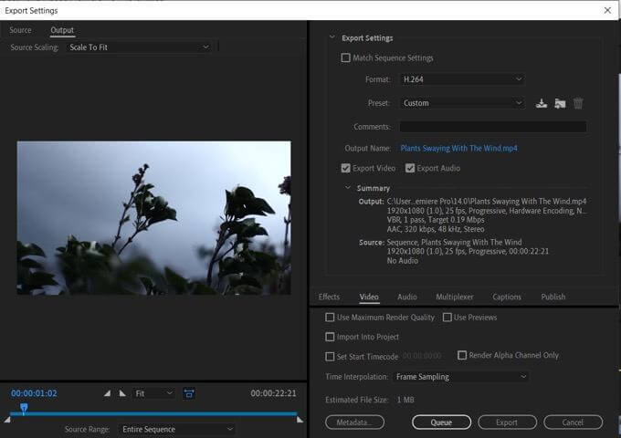Click the output name file link
Image resolution: width=621 pixels, height=438 pixels.
458,148
